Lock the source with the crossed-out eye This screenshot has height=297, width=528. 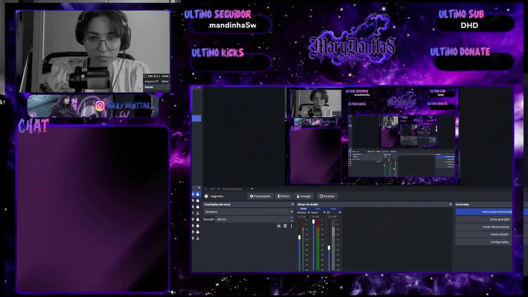point(198,213)
